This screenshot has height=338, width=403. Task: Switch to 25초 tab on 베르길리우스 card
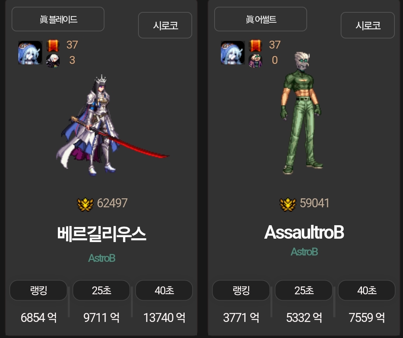point(101,291)
